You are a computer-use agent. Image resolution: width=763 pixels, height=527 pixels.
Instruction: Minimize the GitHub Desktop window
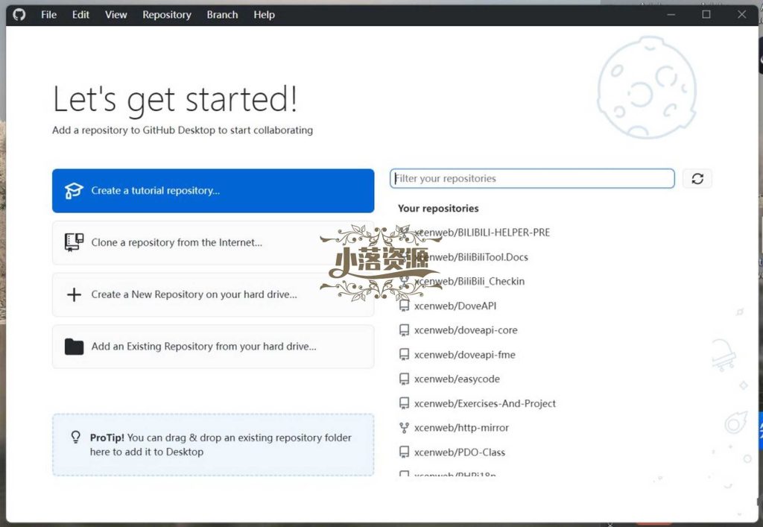[671, 15]
